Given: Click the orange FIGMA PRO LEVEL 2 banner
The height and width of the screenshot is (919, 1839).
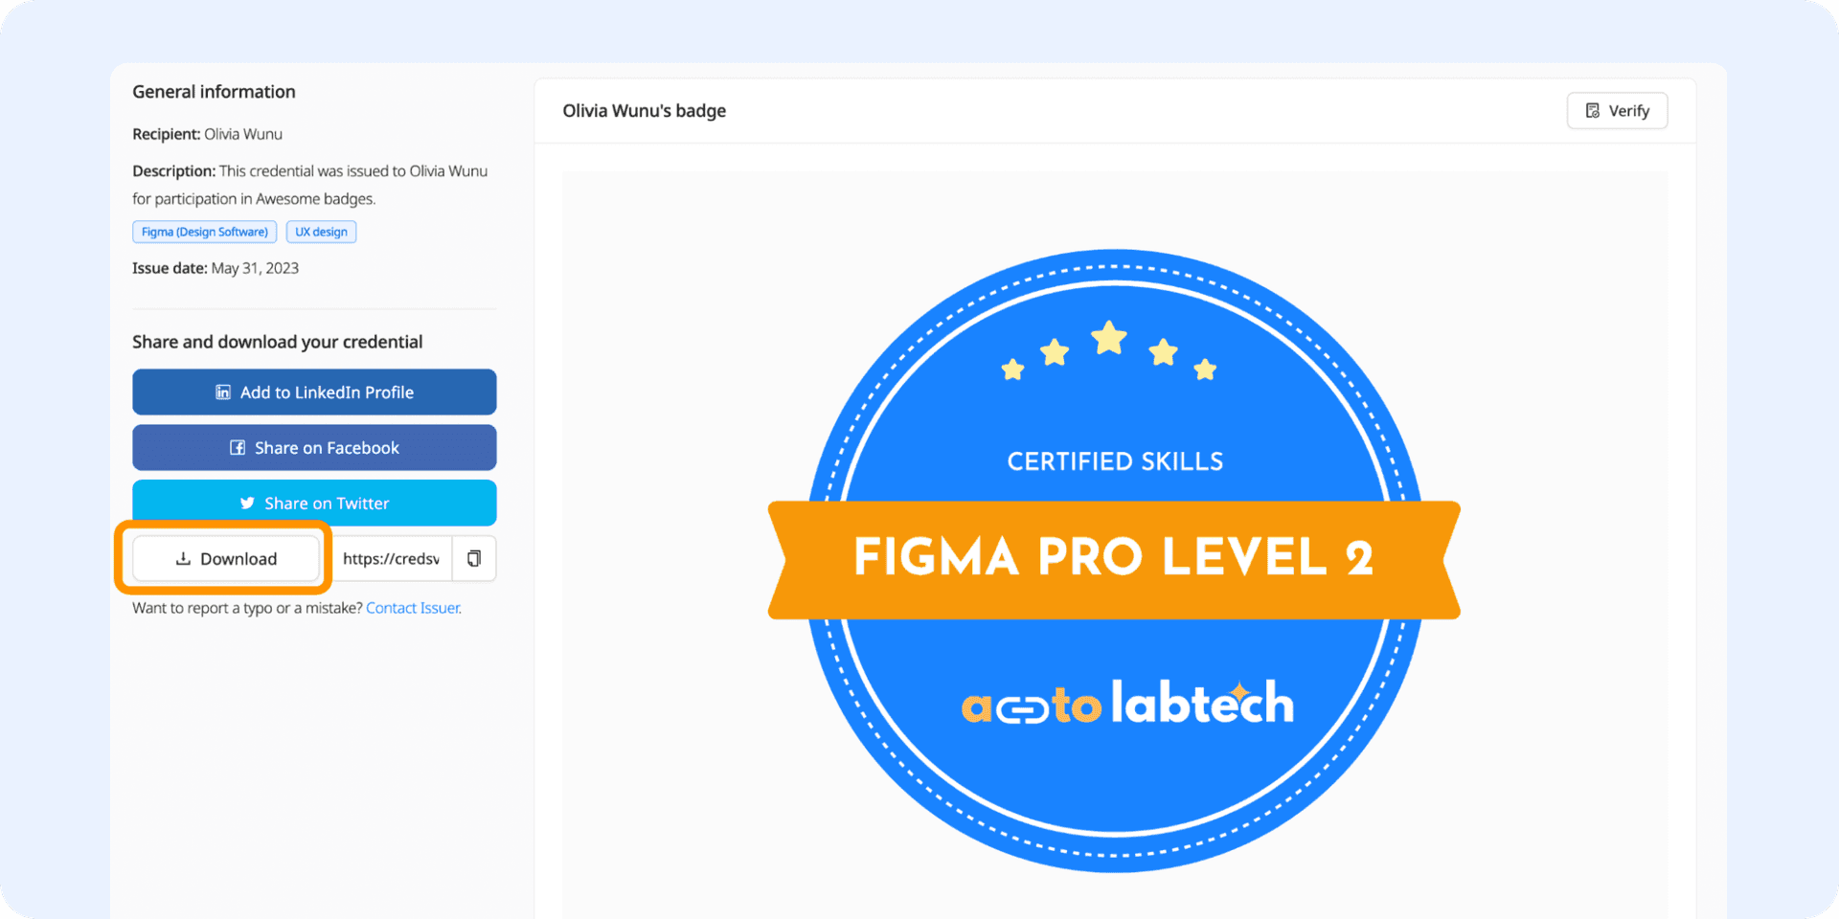Looking at the screenshot, I should (x=1114, y=559).
